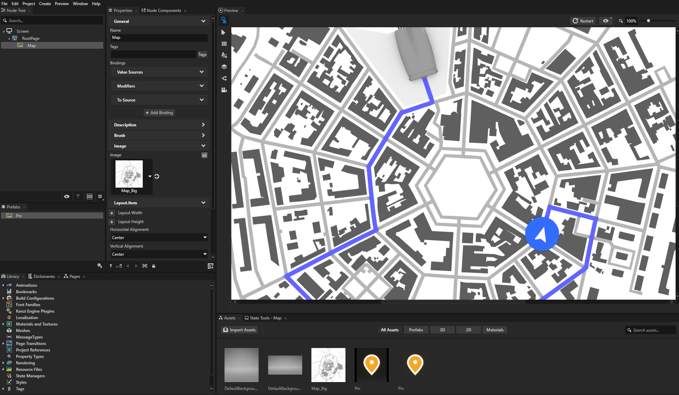Expand the Value Sources bindings section
This screenshot has width=679, height=395.
coord(158,72)
